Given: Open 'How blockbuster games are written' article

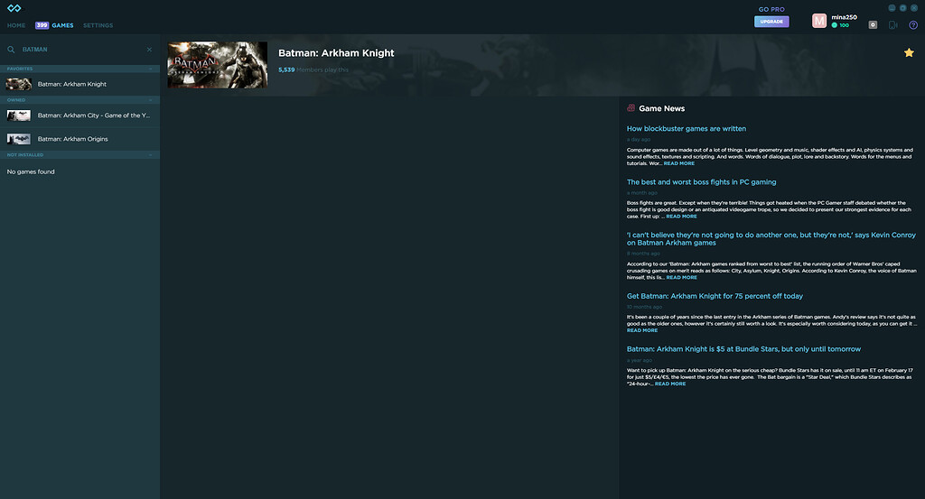Looking at the screenshot, I should [x=687, y=129].
